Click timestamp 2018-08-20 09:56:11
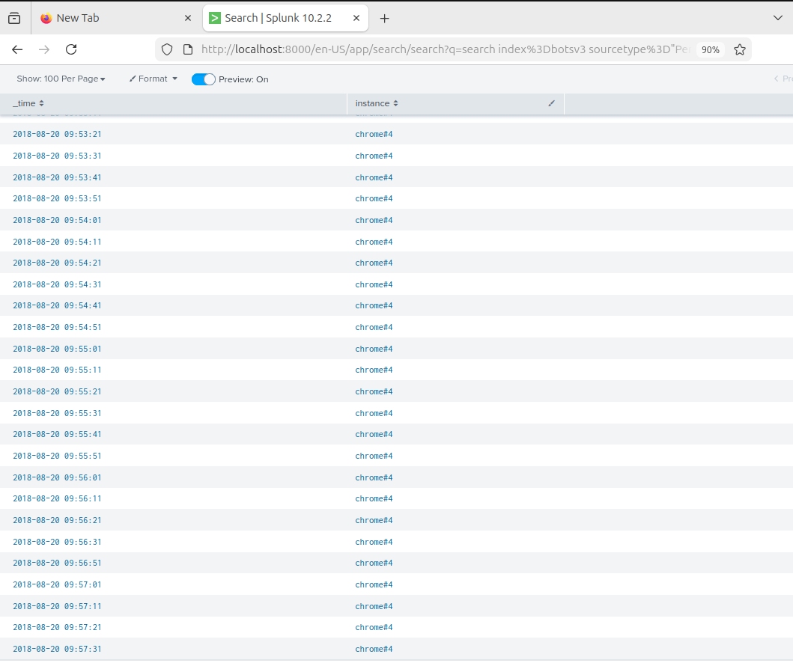This screenshot has height=672, width=793. pyautogui.click(x=57, y=498)
